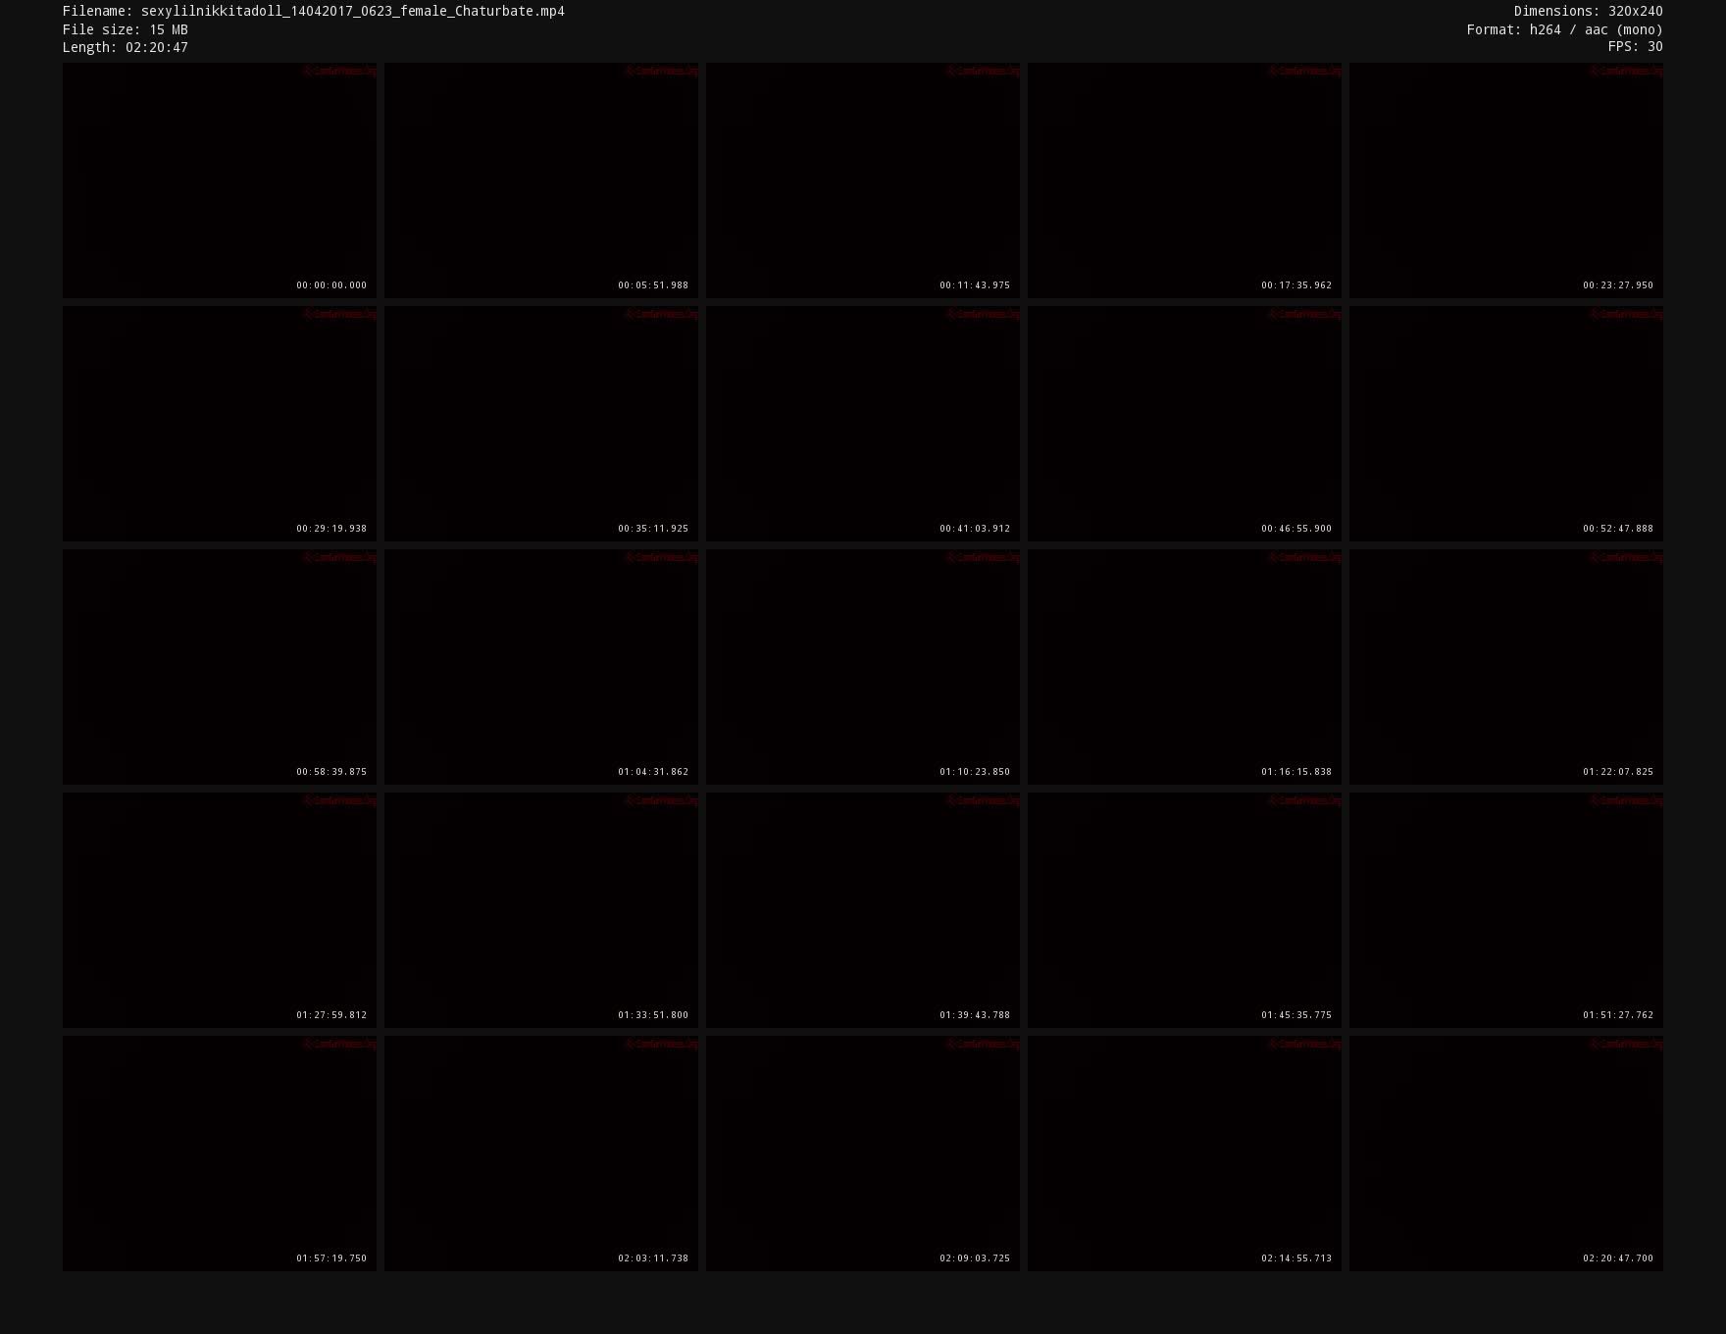Click the red watermark in the first thumbnail
The width and height of the screenshot is (1726, 1334).
click(339, 71)
